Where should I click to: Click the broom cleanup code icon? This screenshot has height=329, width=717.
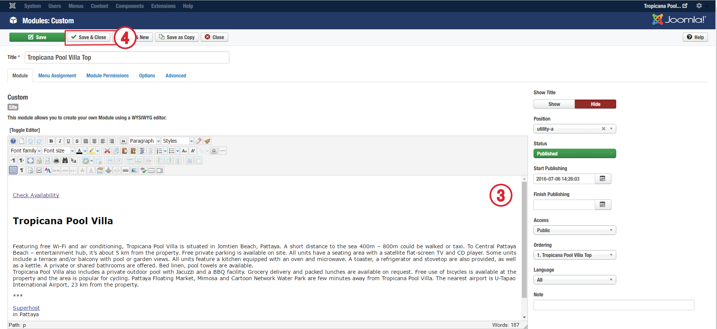click(x=207, y=141)
